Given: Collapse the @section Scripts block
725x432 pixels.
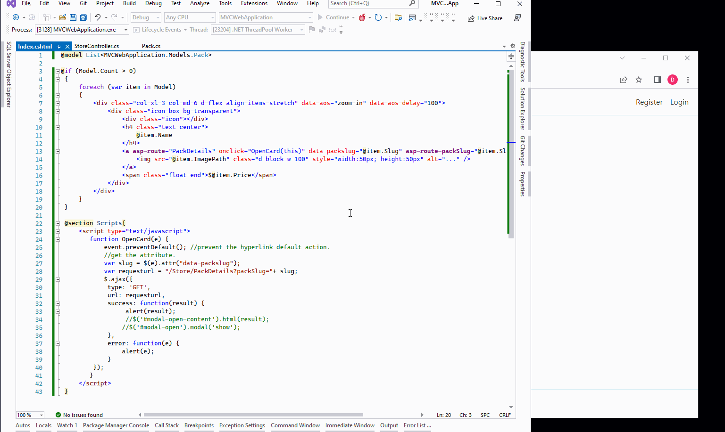Looking at the screenshot, I should (x=58, y=223).
